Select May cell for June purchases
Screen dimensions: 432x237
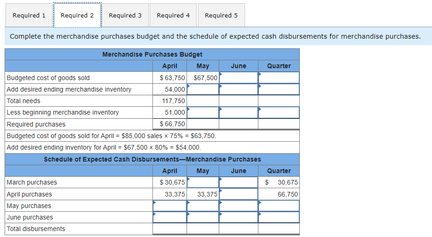(203, 217)
